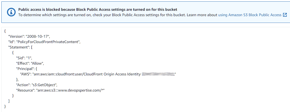Place cursor on the "Statement": [ line
Image resolution: width=290 pixels, height=112 pixels.
(x=20, y=47)
